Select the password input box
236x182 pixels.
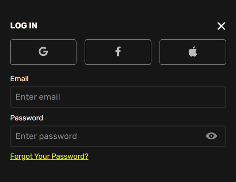coord(118,136)
